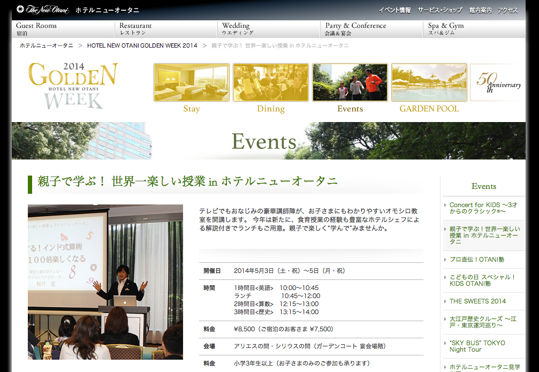Open ホテルニューオータニ見学 sidebar link
539x372 pixels.
pyautogui.click(x=485, y=368)
